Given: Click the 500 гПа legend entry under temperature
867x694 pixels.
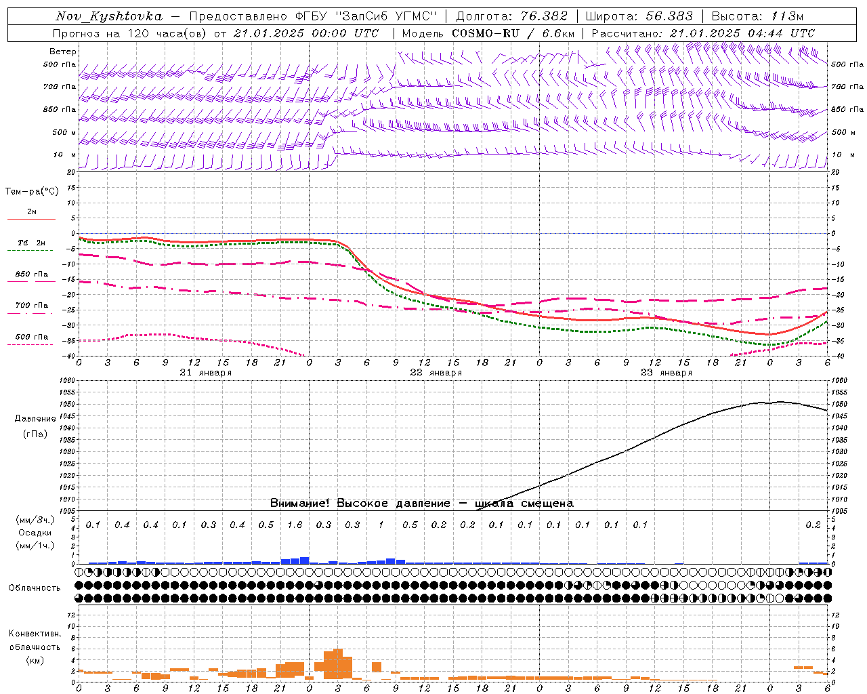Looking at the screenshot, I should pos(32,337).
